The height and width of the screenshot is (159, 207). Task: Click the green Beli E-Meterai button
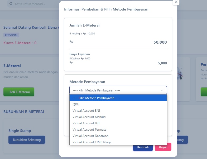19,92
